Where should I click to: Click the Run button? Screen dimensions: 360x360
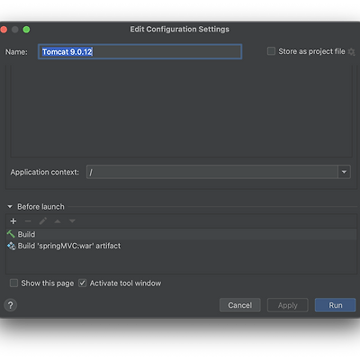[x=336, y=305]
